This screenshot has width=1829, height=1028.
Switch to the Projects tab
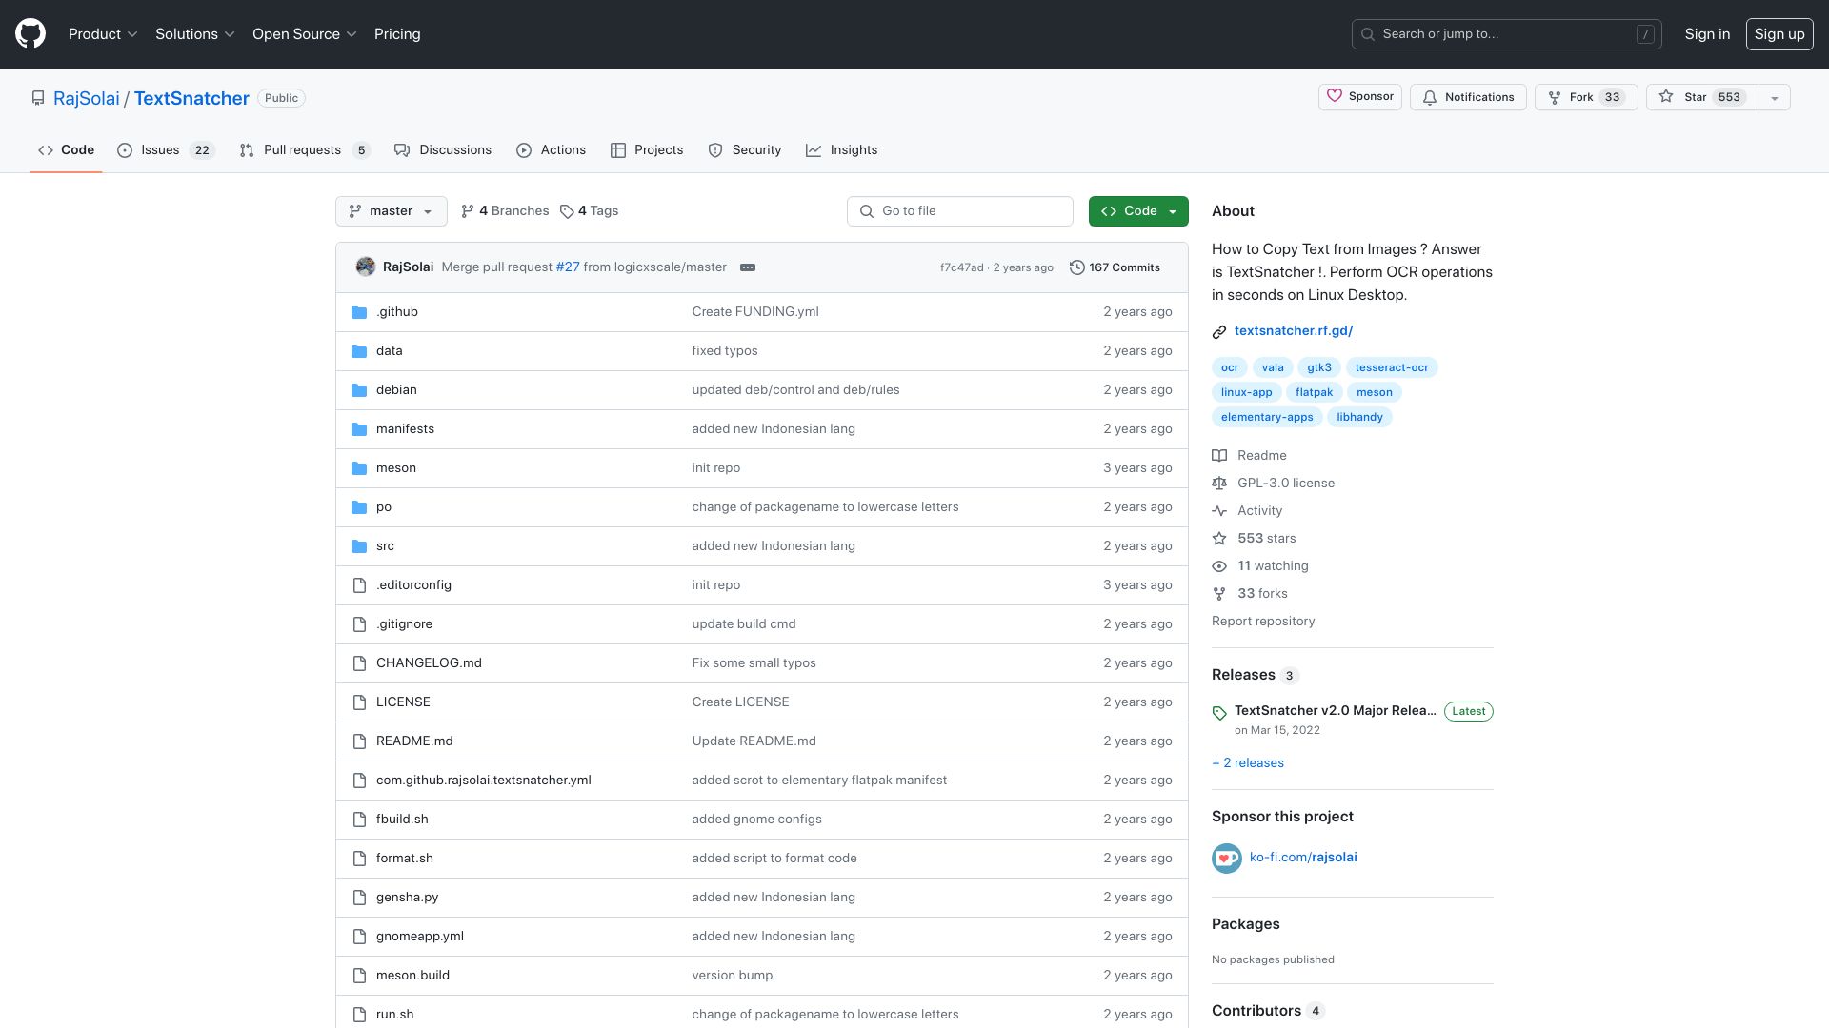click(x=647, y=150)
